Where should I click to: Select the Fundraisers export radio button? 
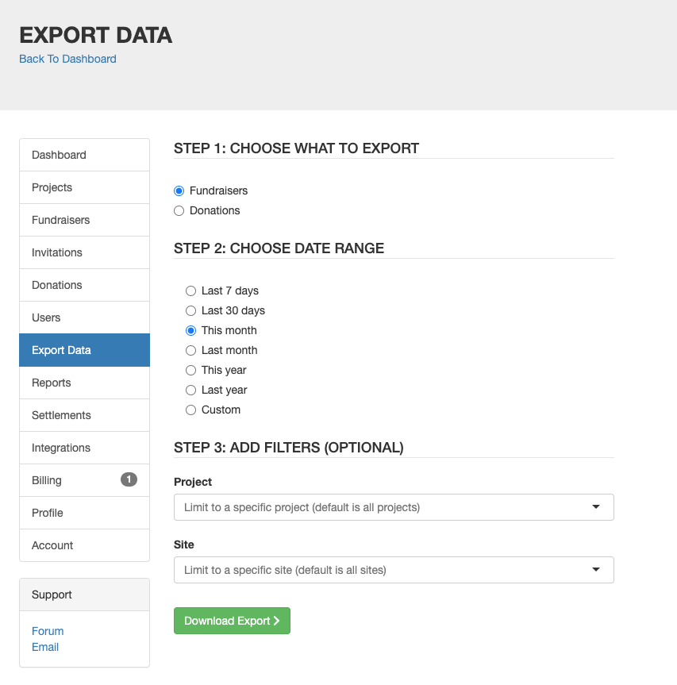[179, 191]
